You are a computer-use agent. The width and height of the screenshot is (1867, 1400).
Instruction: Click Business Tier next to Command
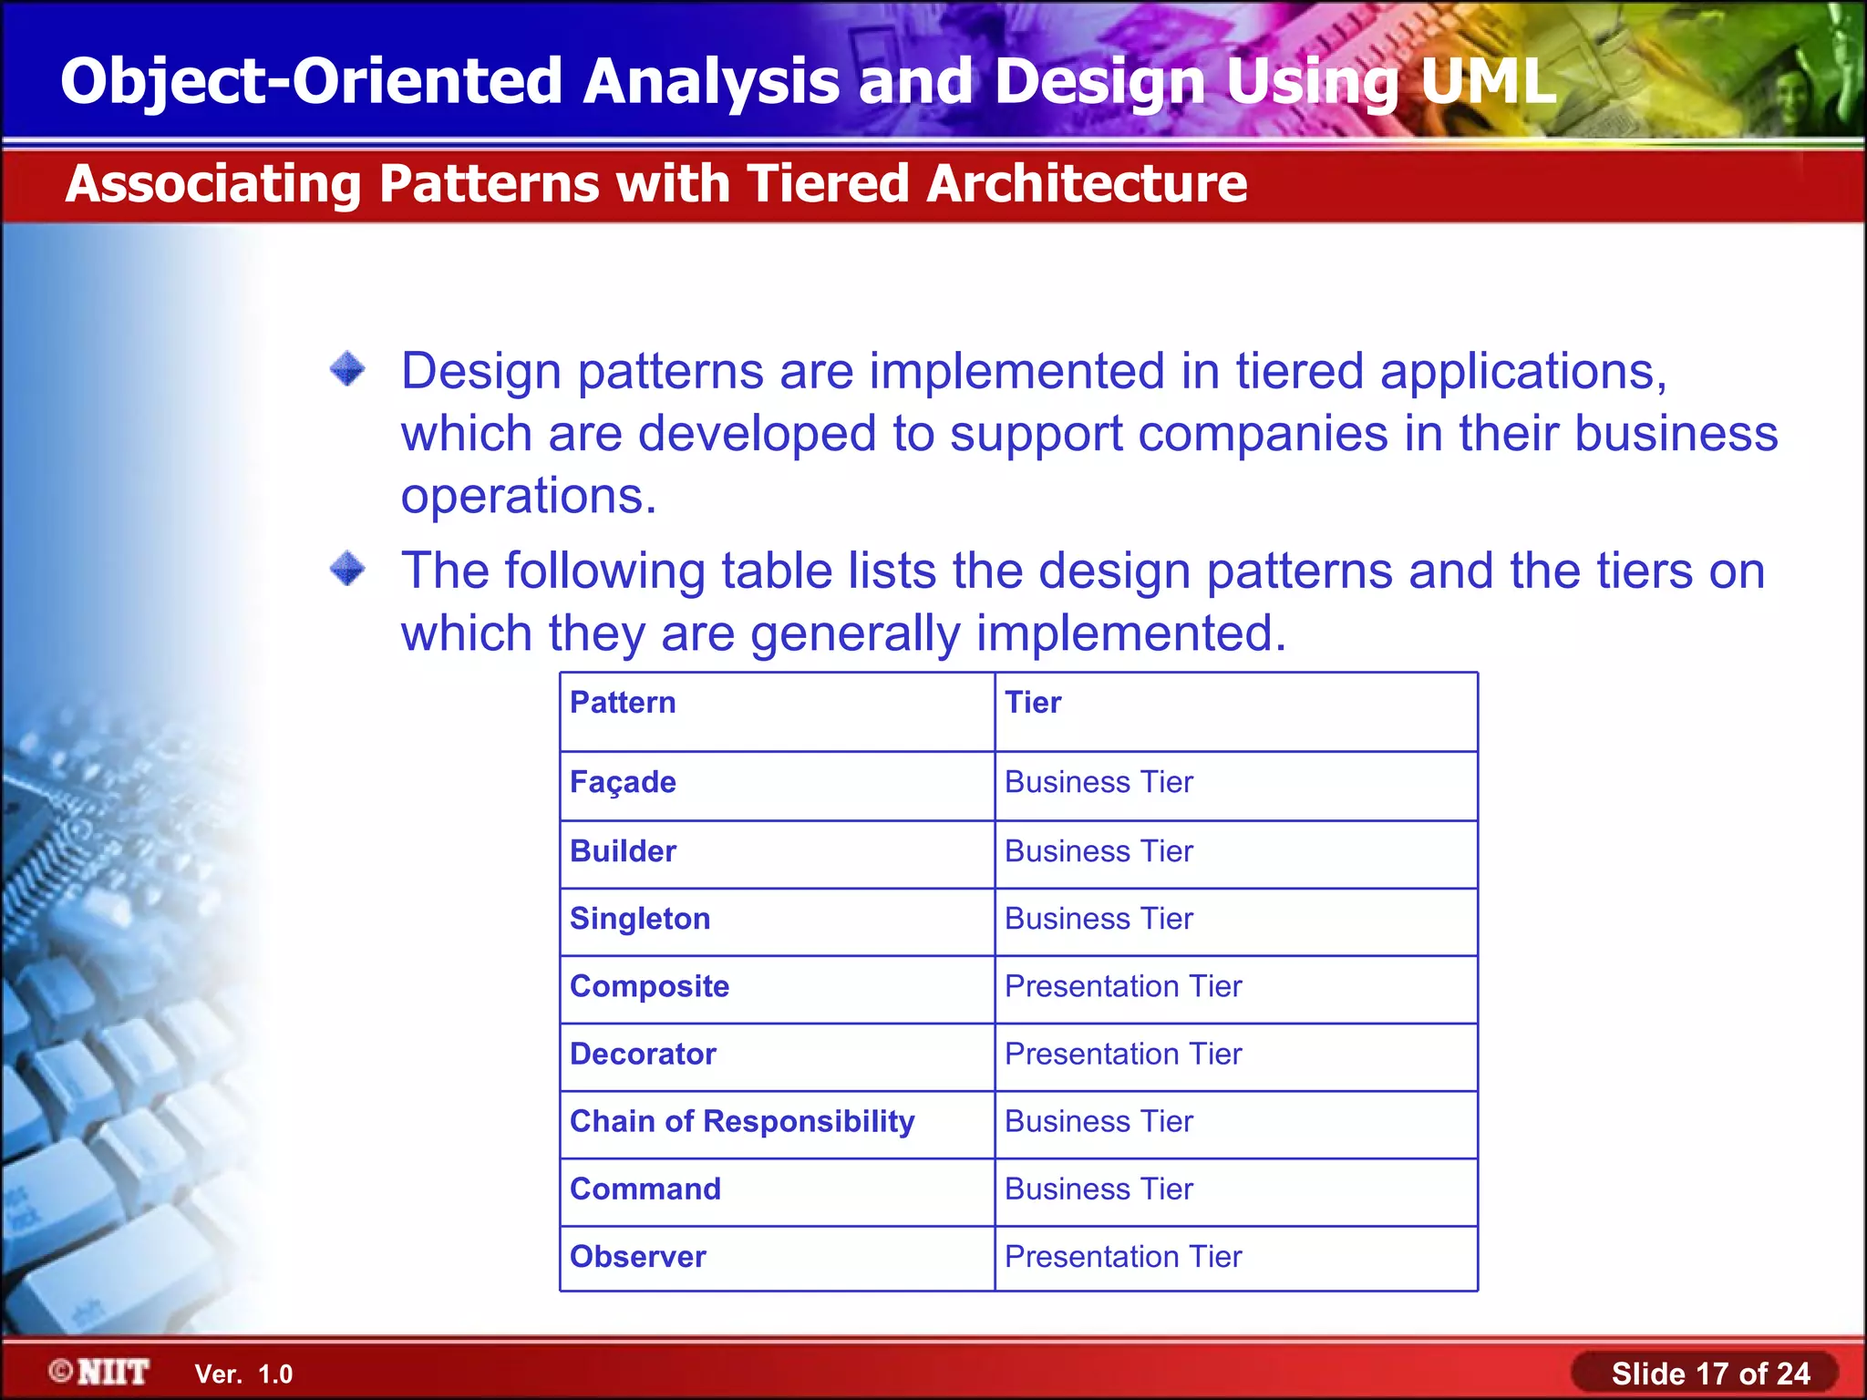pos(1099,1189)
